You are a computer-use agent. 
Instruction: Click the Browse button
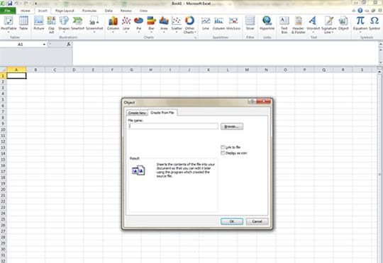tap(232, 127)
